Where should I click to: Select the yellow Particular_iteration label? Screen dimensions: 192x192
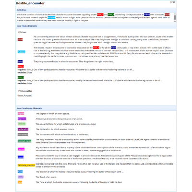[26, 165]
